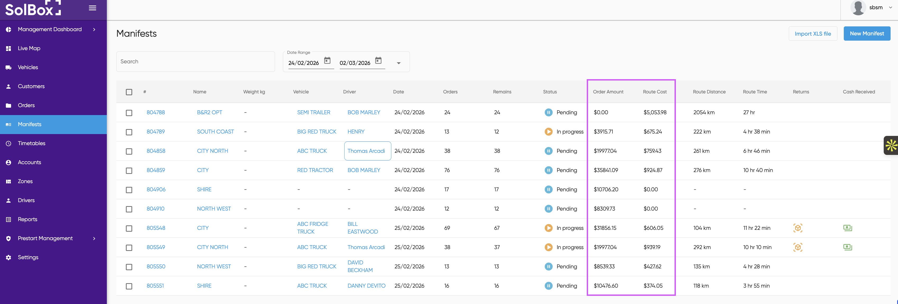Image resolution: width=898 pixels, height=304 pixels.
Task: Click the In progress play icon in row 804789
Action: (548, 131)
